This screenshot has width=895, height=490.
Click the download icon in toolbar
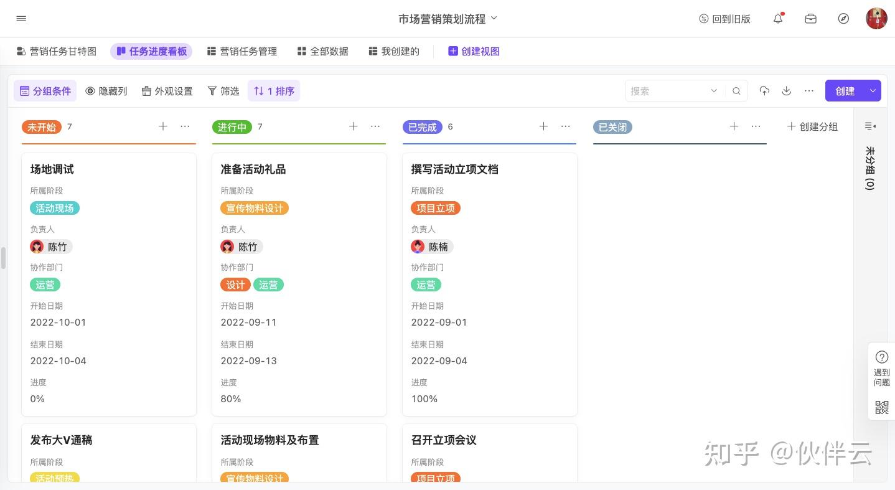click(787, 91)
